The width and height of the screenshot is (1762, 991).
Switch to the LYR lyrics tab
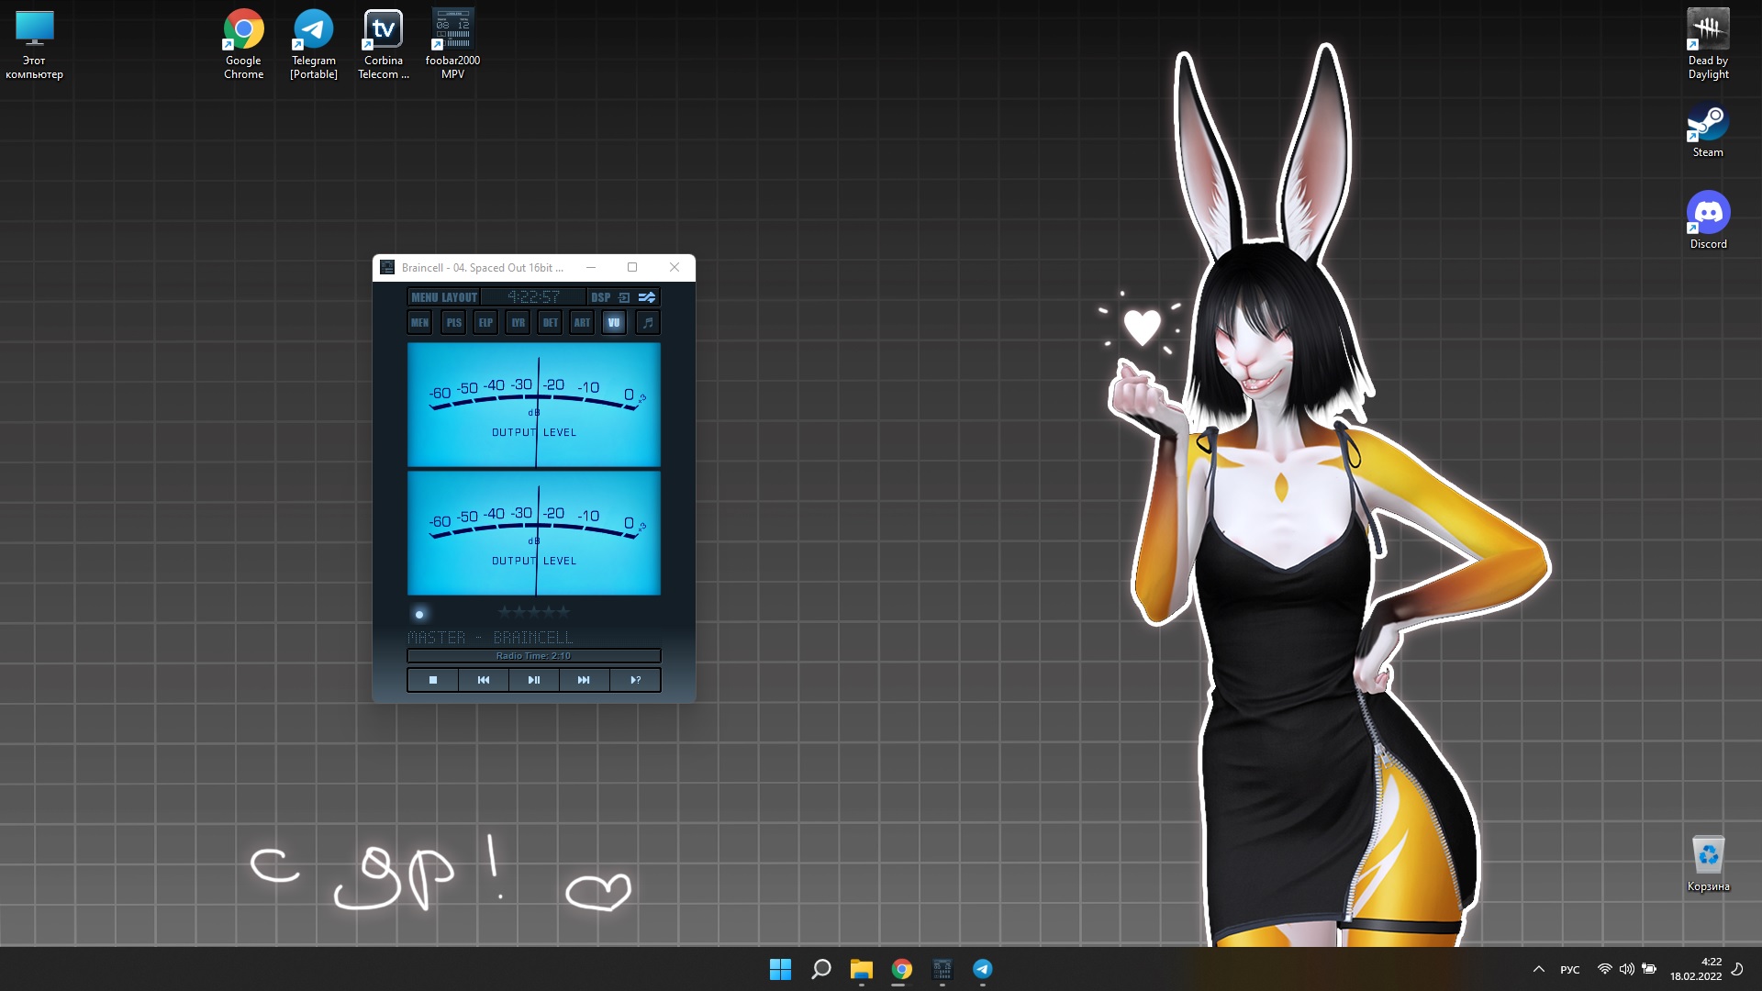click(x=518, y=322)
